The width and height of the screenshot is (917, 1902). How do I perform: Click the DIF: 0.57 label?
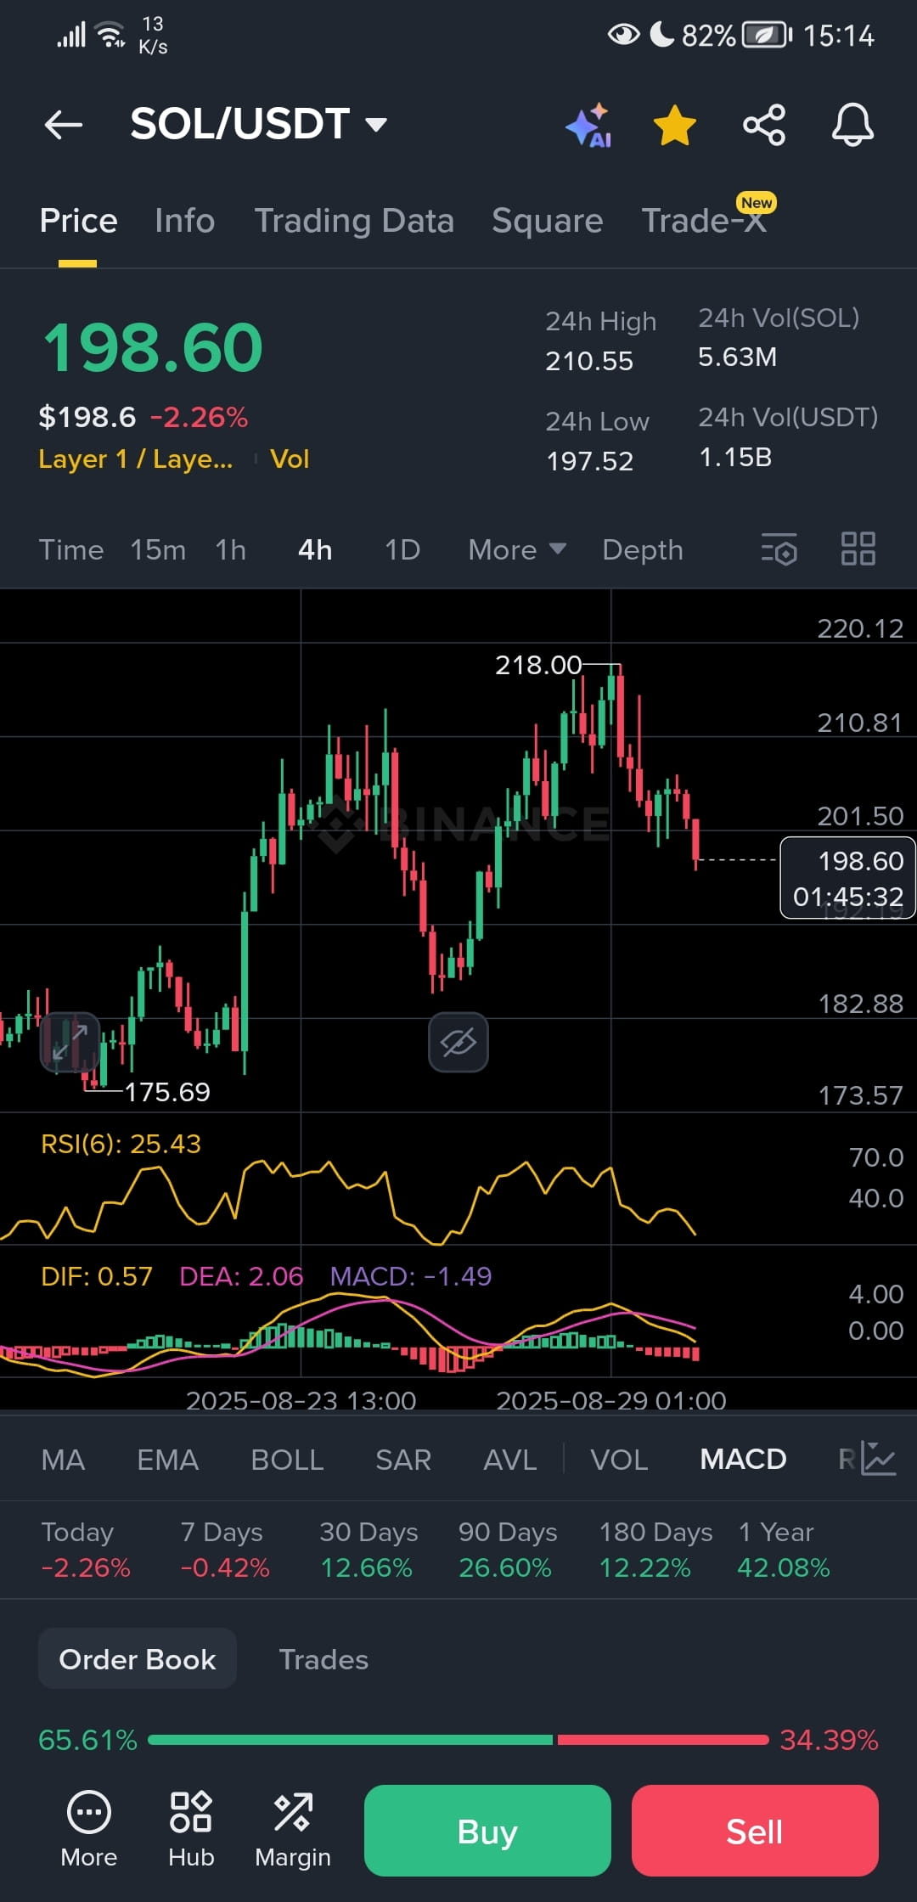click(x=97, y=1276)
